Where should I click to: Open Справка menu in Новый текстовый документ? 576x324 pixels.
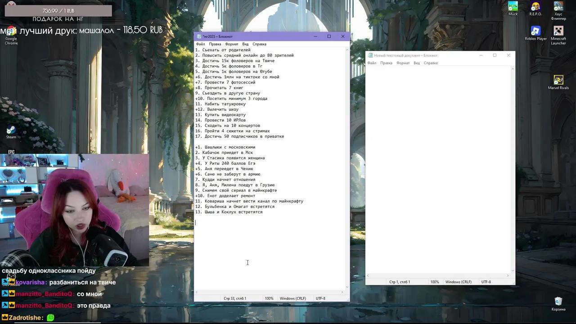[x=431, y=63]
